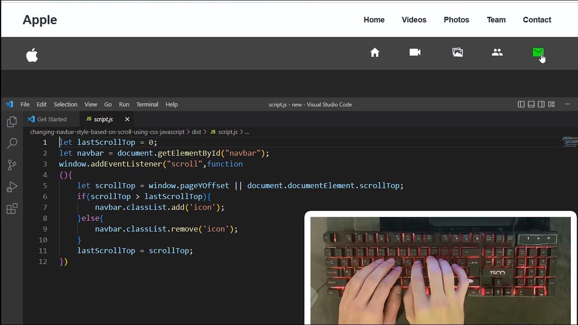This screenshot has height=325, width=578.
Task: Open the View menu
Action: tap(91, 104)
